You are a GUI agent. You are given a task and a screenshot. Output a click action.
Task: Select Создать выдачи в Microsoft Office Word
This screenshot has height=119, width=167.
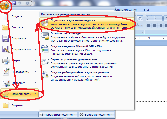coord(87,50)
